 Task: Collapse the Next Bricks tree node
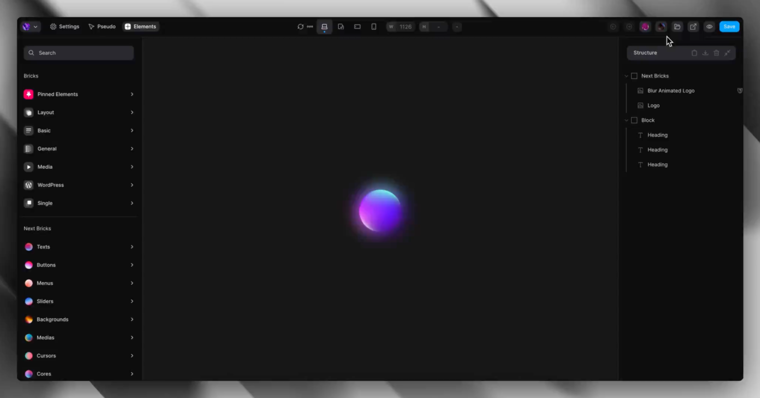626,76
